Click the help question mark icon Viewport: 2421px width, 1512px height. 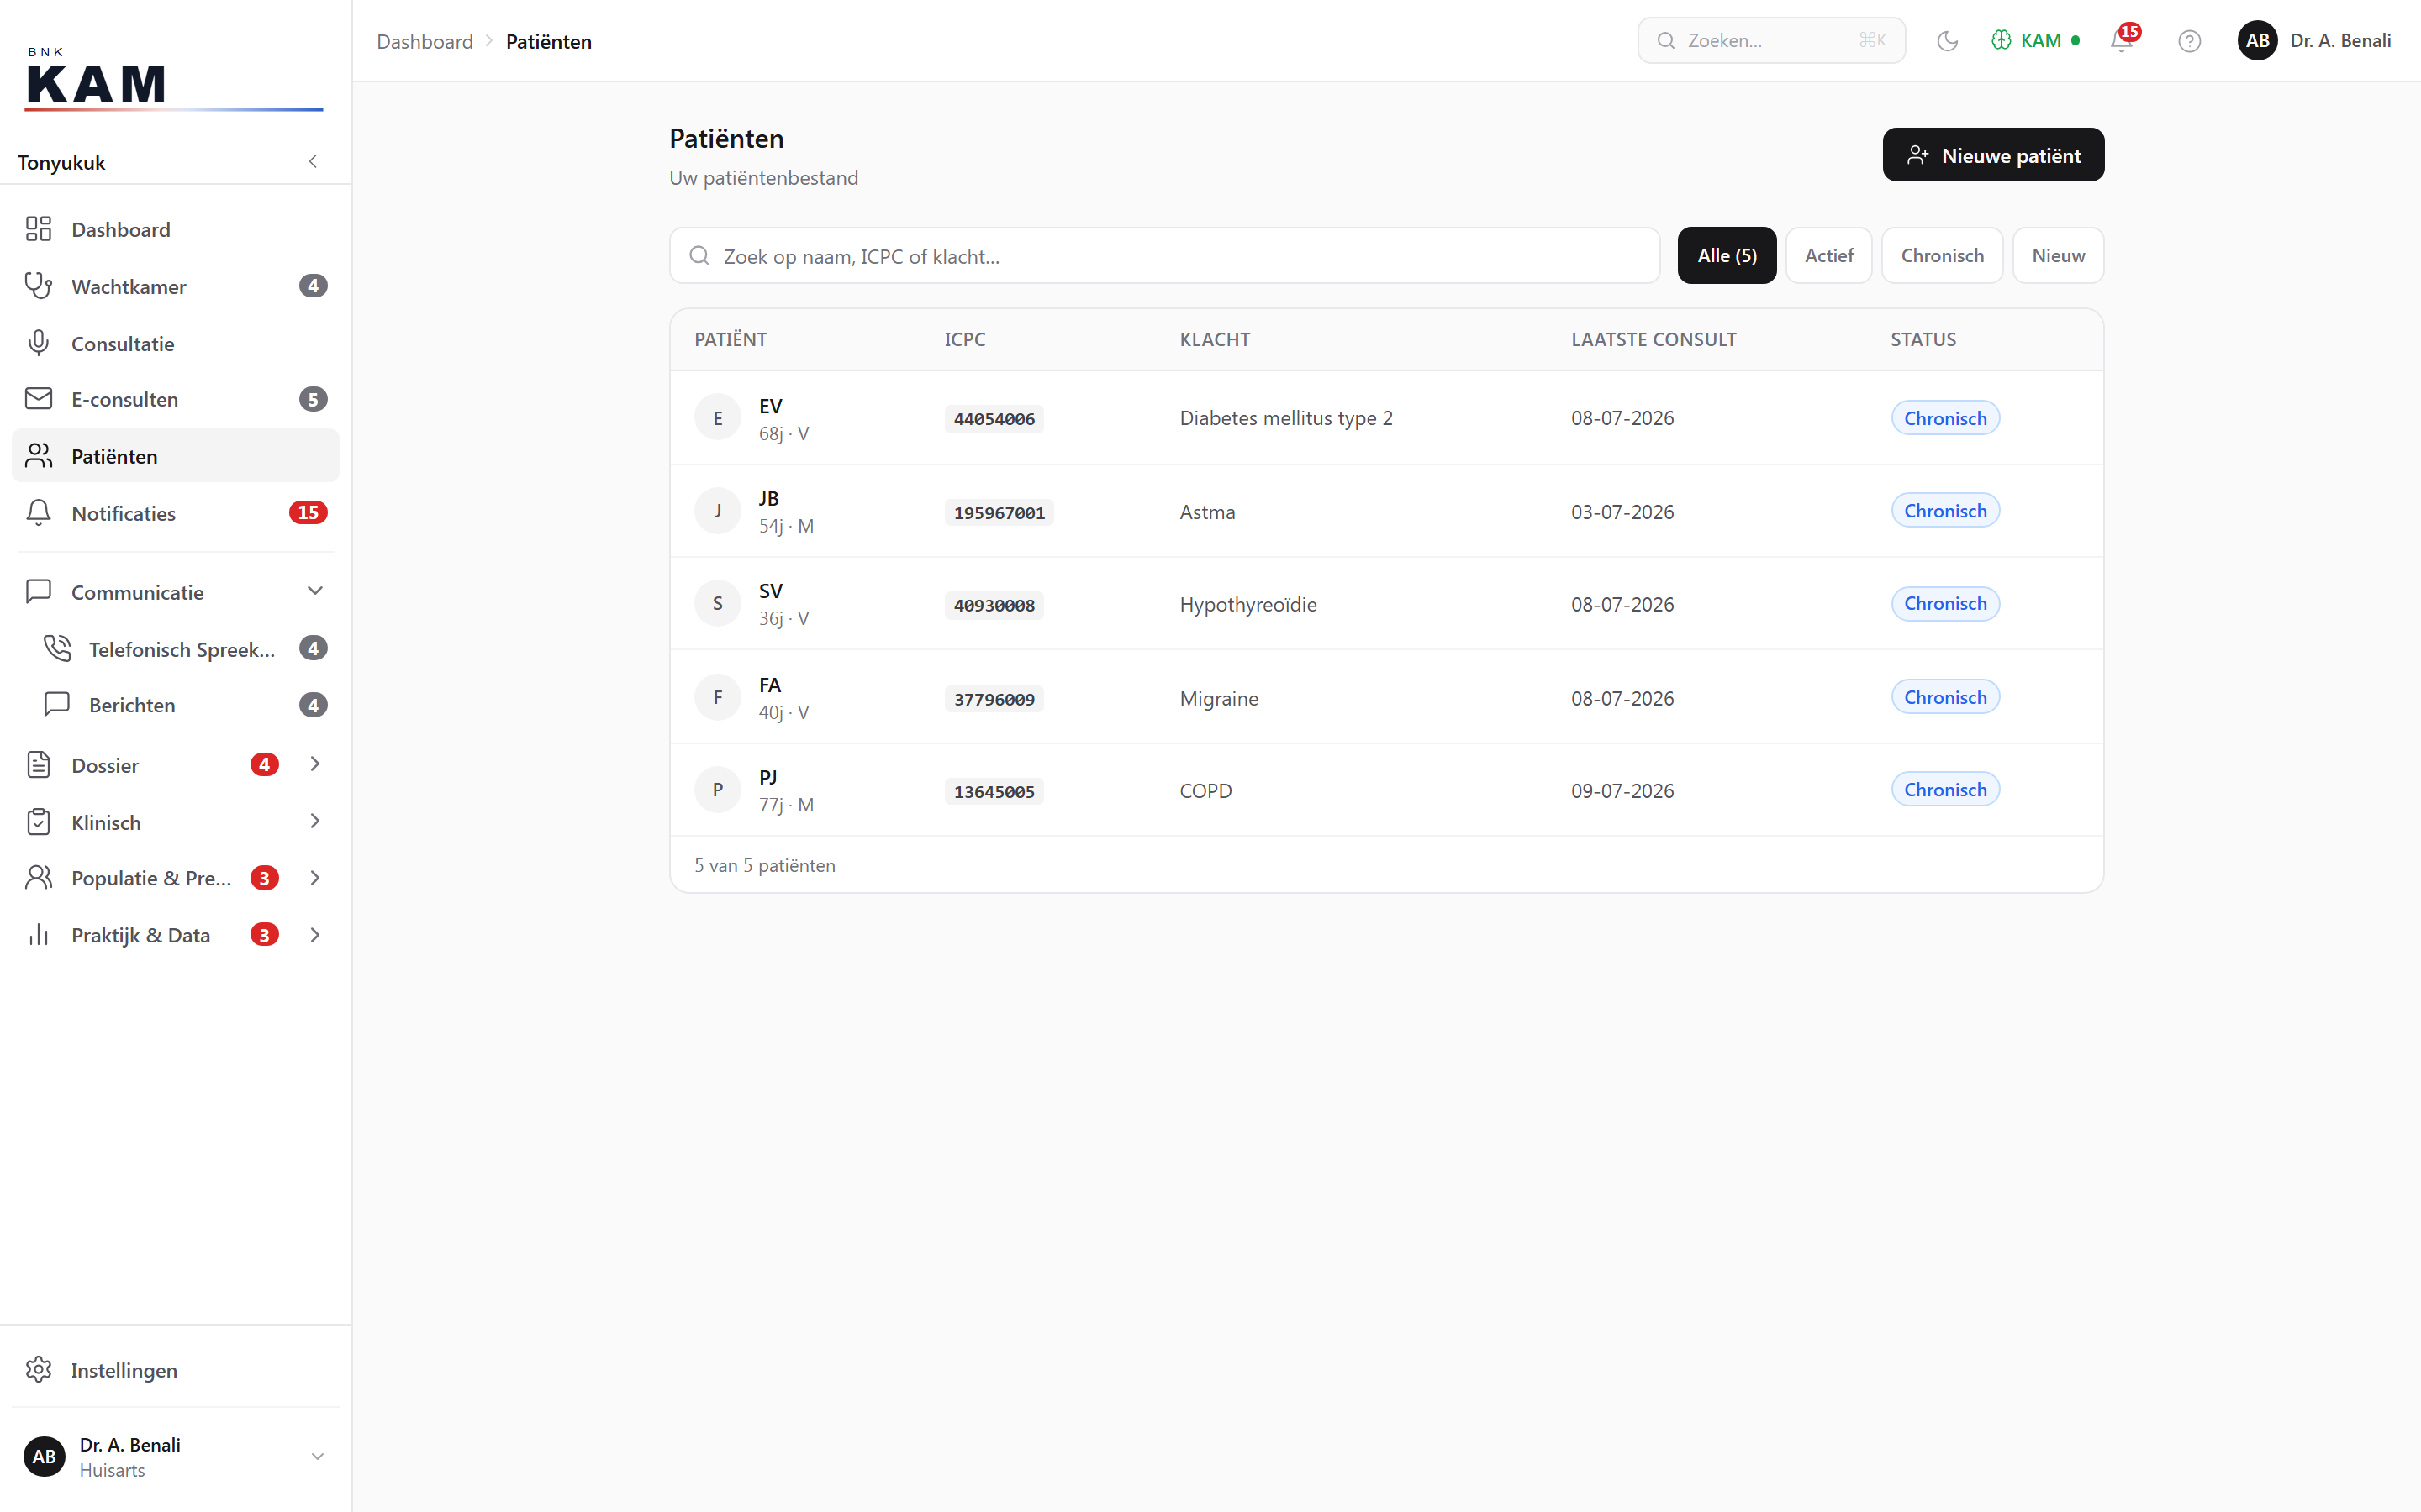[x=2189, y=41]
